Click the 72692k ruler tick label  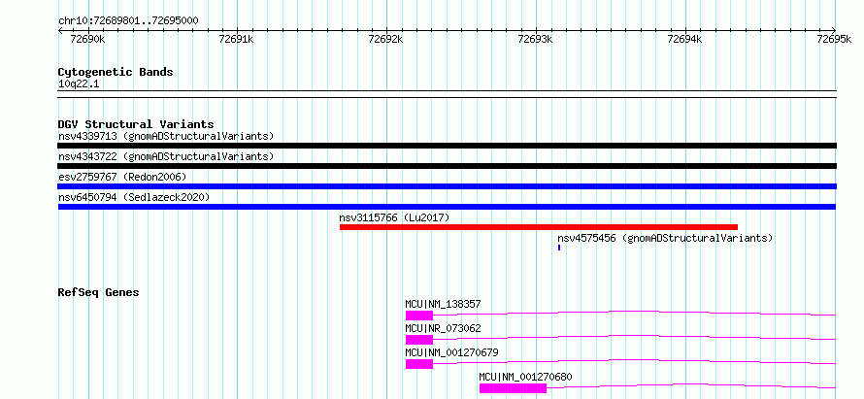click(385, 39)
